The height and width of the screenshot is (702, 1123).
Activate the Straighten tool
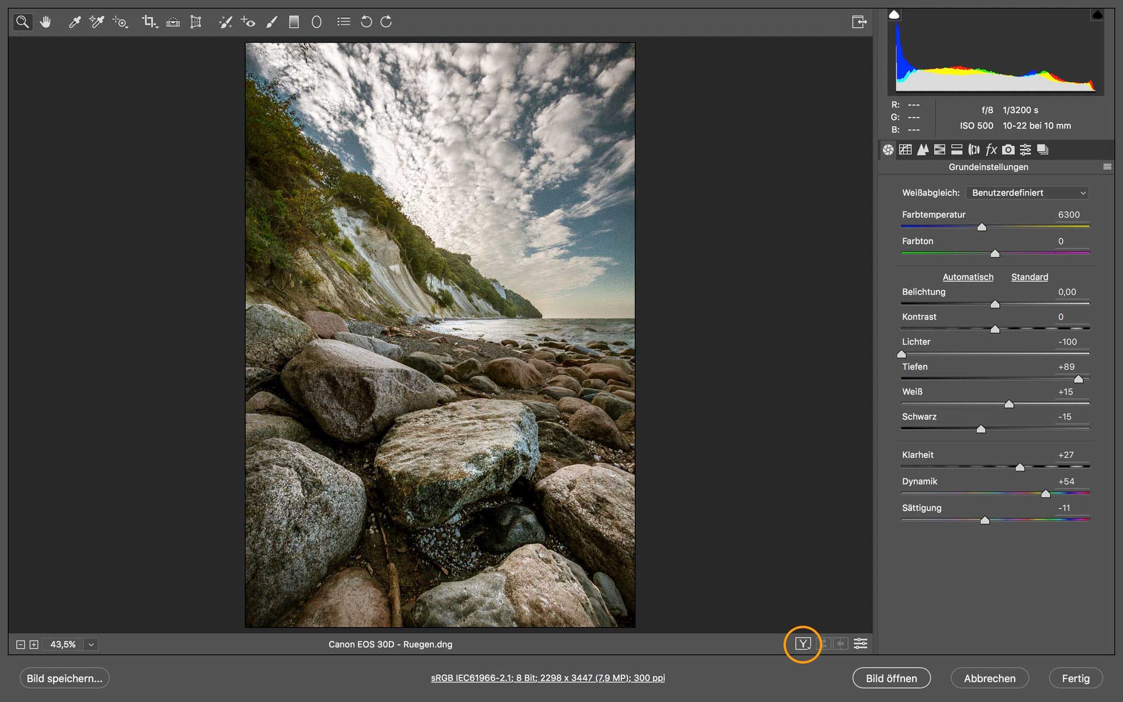(173, 22)
